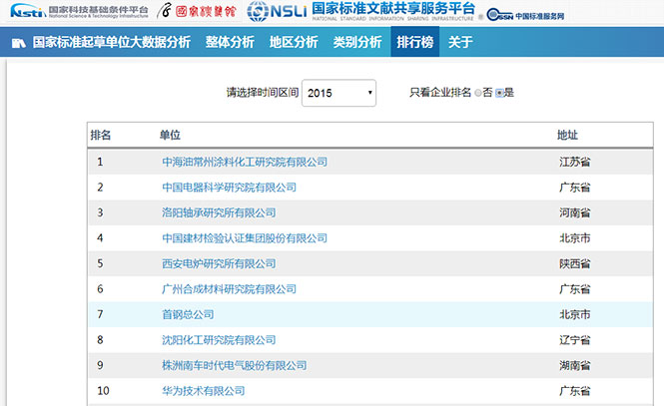The width and height of the screenshot is (664, 406).
Task: Select the 否 radio button
Action: (x=478, y=93)
